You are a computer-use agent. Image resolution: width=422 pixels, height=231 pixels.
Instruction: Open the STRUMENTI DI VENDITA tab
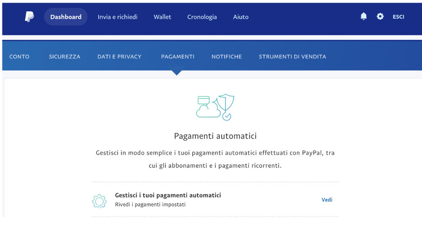click(292, 57)
